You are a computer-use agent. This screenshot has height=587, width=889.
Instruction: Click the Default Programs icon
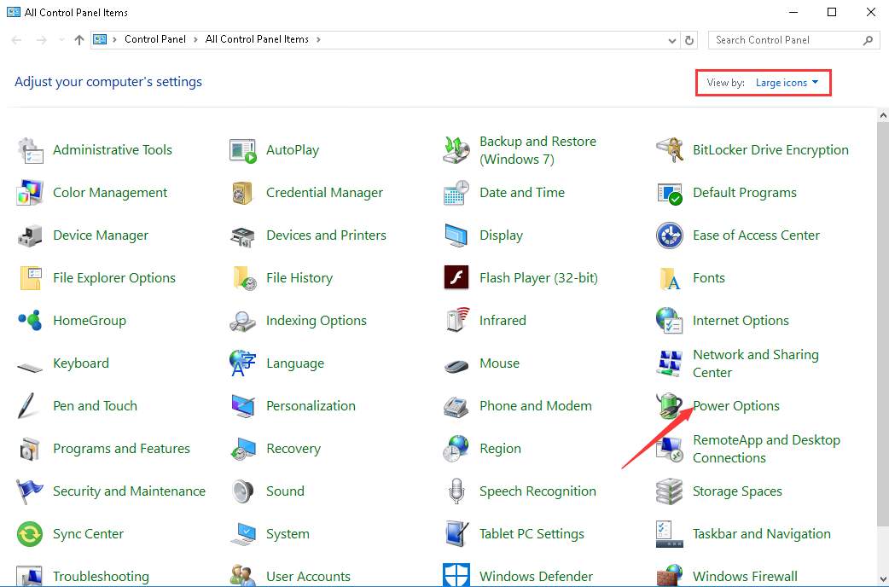670,193
